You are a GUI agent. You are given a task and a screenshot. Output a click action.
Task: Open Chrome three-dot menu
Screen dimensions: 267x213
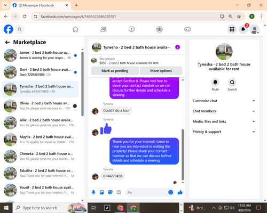click(x=261, y=17)
